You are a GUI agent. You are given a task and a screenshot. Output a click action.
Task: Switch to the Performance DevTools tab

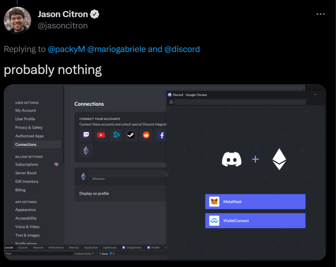click(56, 248)
